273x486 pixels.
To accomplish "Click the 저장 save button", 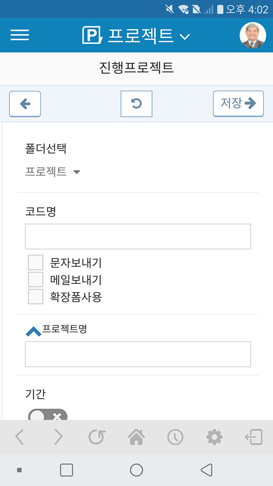I will click(238, 104).
